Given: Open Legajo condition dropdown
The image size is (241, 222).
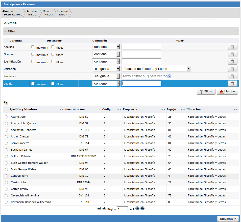Looking at the screenshot, I should (106, 84).
